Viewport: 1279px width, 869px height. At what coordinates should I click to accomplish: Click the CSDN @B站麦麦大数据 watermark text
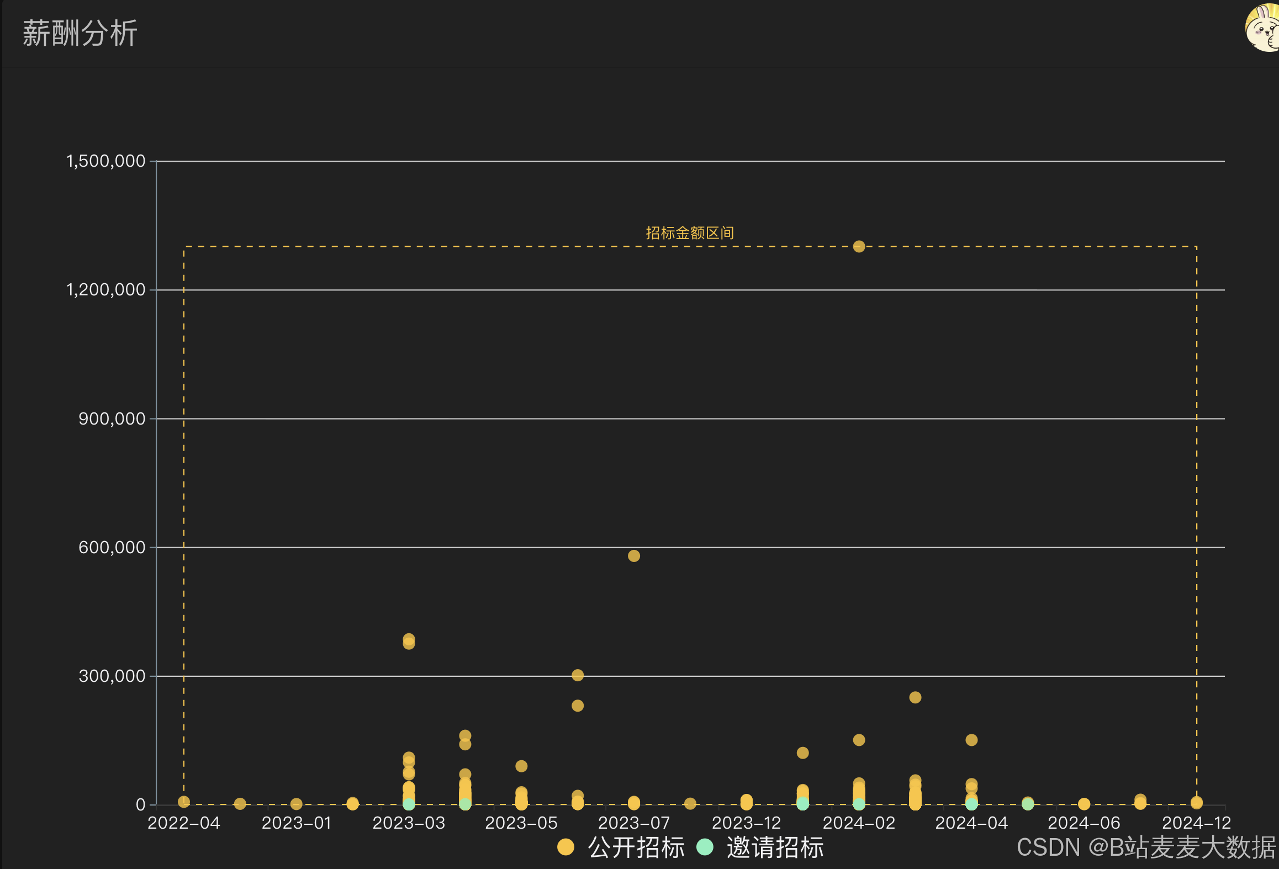coord(1146,847)
